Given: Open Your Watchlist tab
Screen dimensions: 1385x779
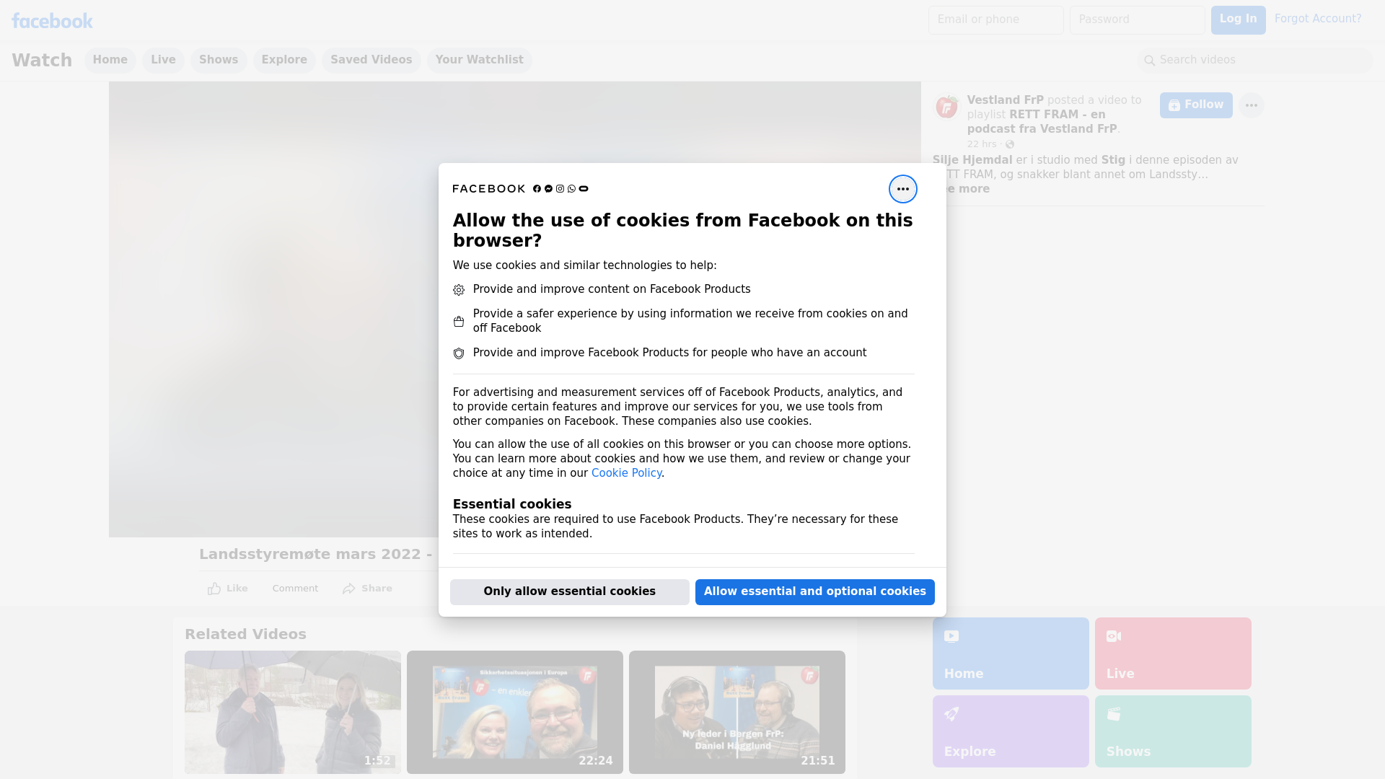Looking at the screenshot, I should [x=479, y=60].
